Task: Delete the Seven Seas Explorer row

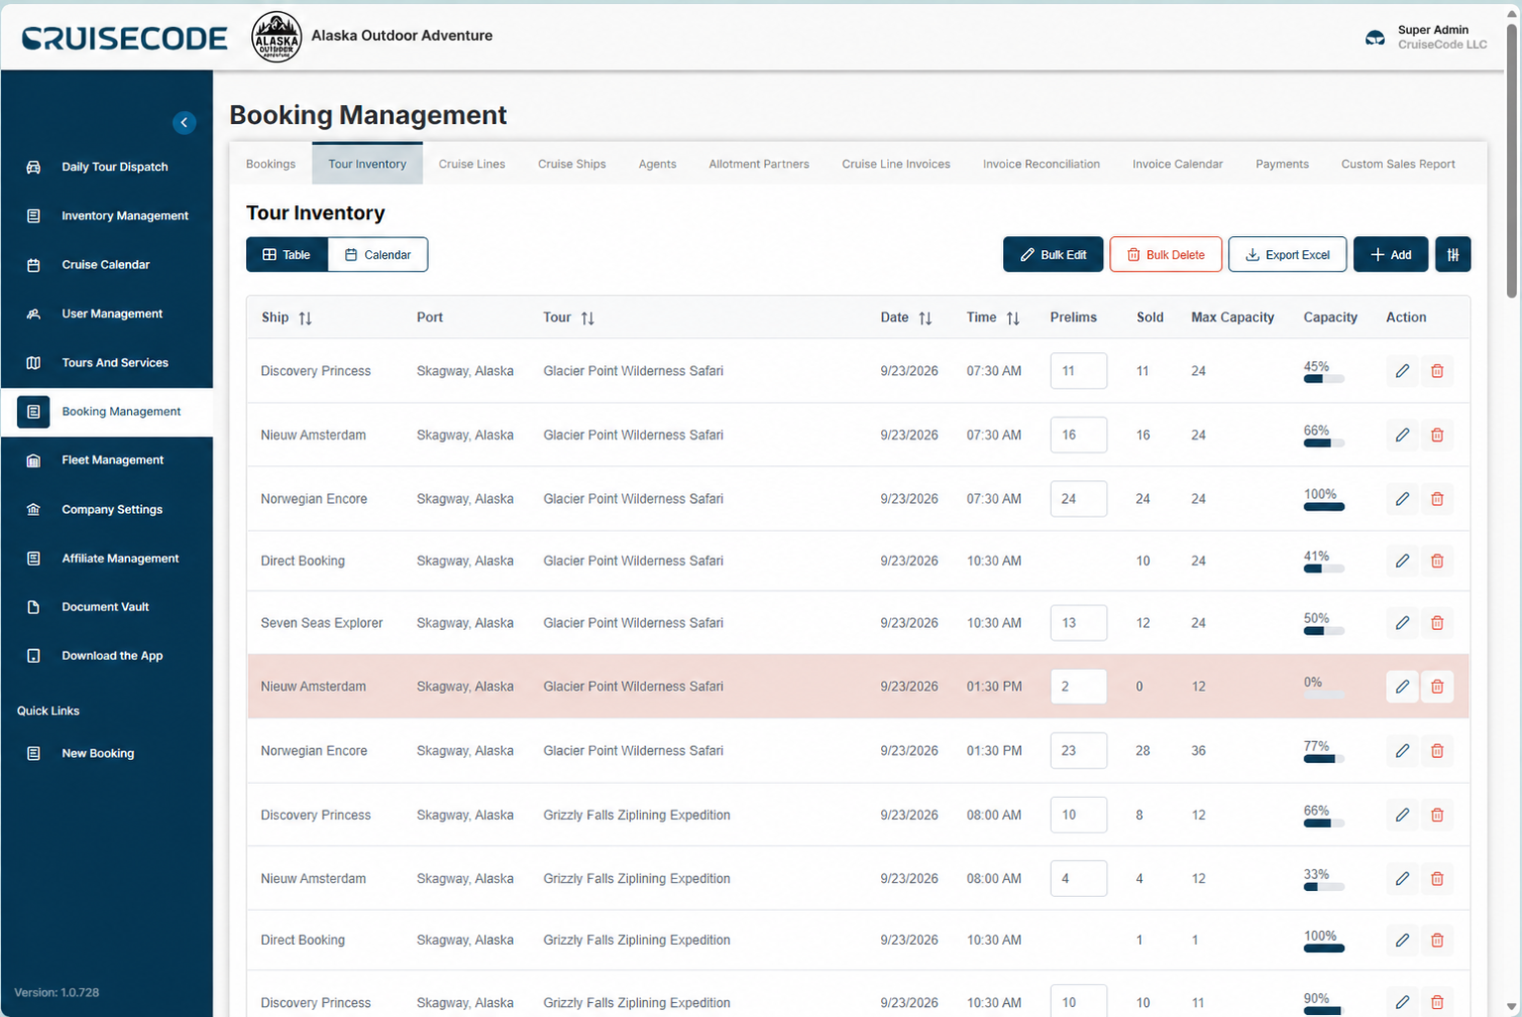Action: click(1437, 623)
